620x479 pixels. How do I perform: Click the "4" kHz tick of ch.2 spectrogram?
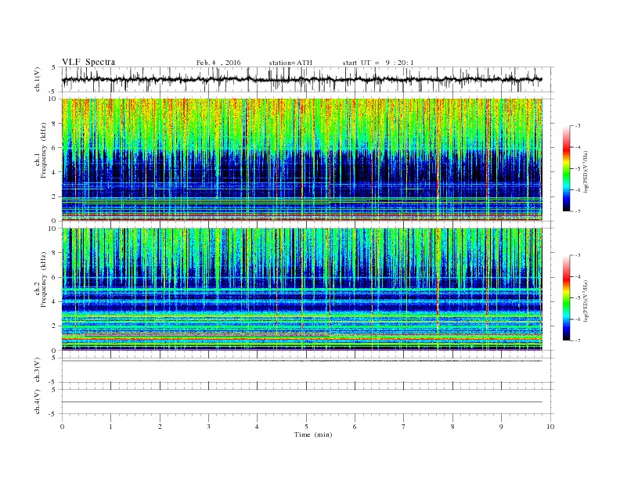[x=55, y=301]
